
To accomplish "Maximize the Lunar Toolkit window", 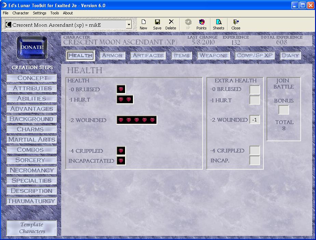I will point(303,5).
